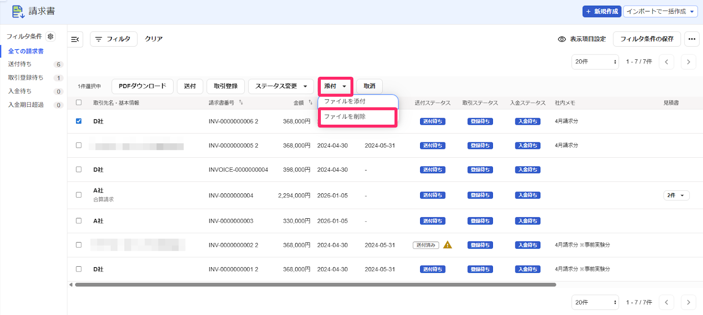
Task: Click invoice number INV-0000000005 2
Action: [233, 145]
